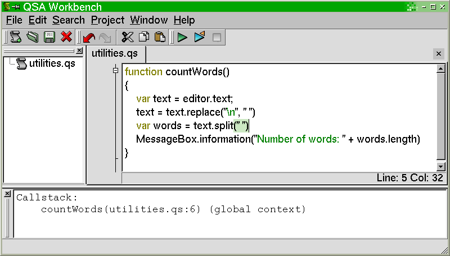This screenshot has height=256, width=450.
Task: Click the 'Line: 5 Col: 32' status
Action: pos(410,178)
